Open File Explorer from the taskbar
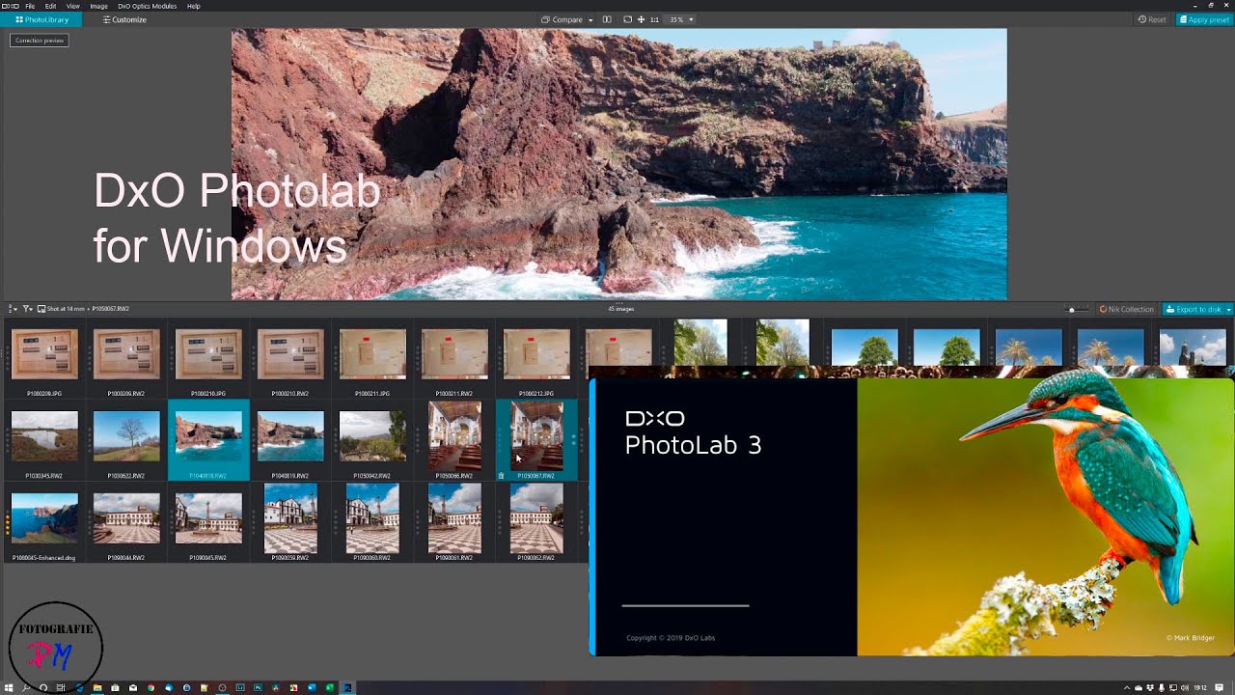 click(97, 687)
